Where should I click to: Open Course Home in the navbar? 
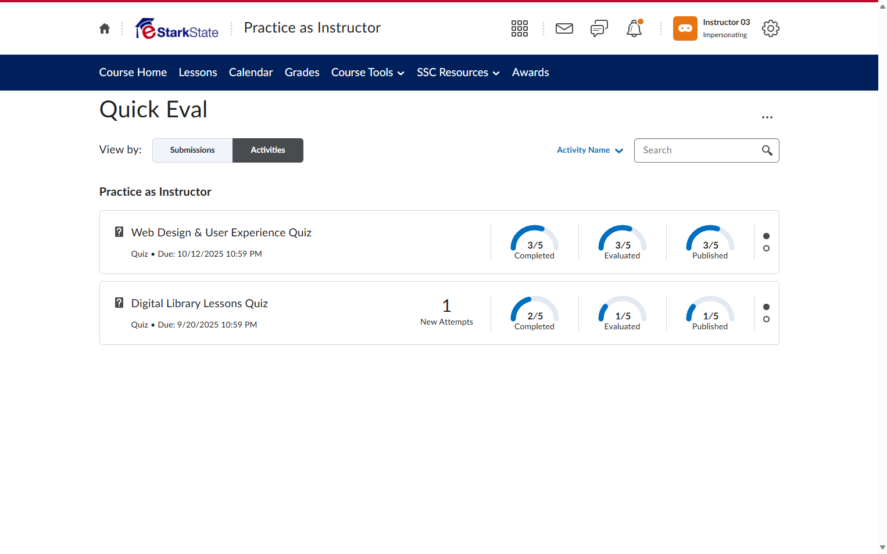133,73
